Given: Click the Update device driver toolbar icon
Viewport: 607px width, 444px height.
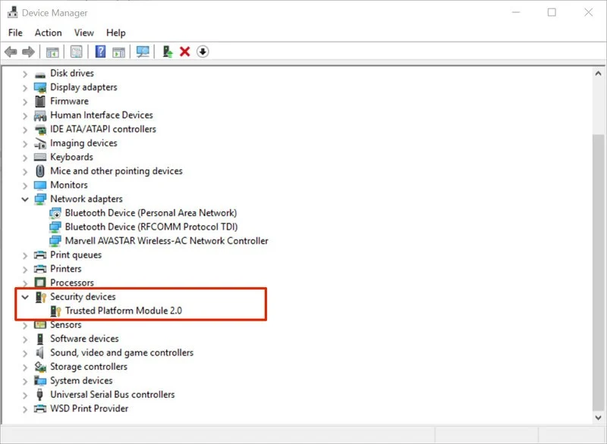Looking at the screenshot, I should point(168,52).
